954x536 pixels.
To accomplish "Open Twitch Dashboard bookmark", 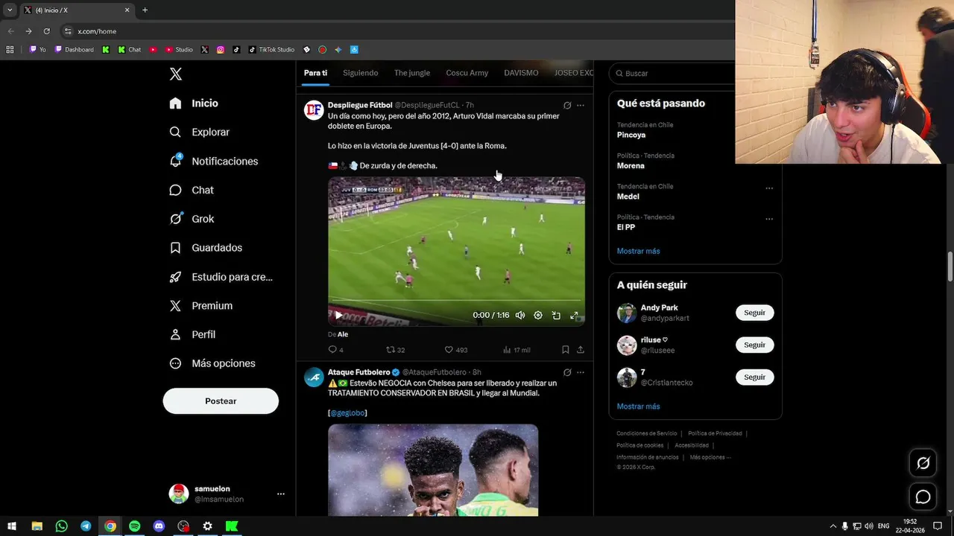I will coord(75,50).
